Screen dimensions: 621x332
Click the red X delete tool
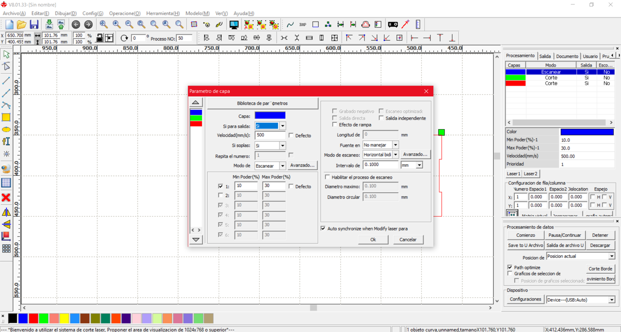click(6, 198)
